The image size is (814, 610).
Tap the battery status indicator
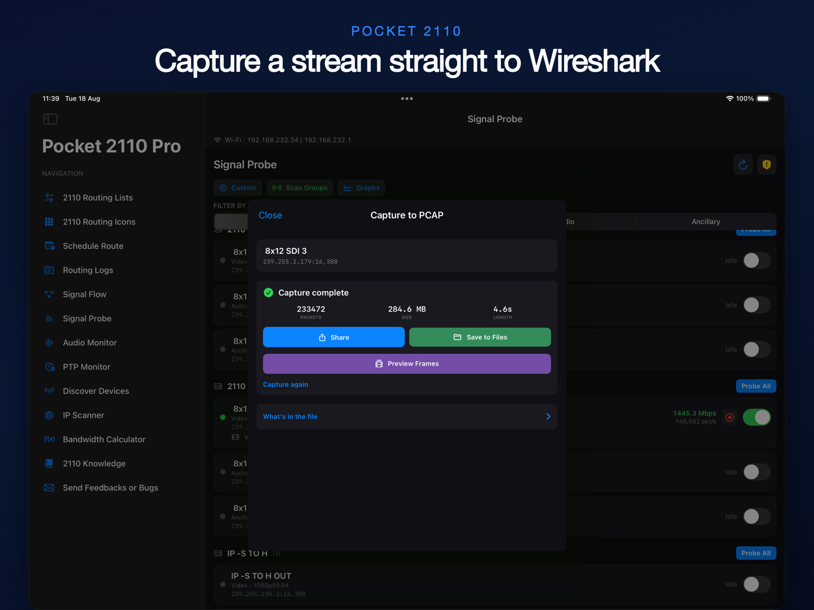764,99
